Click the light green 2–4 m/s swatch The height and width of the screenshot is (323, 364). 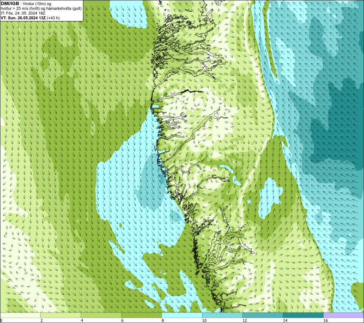coord(60,315)
